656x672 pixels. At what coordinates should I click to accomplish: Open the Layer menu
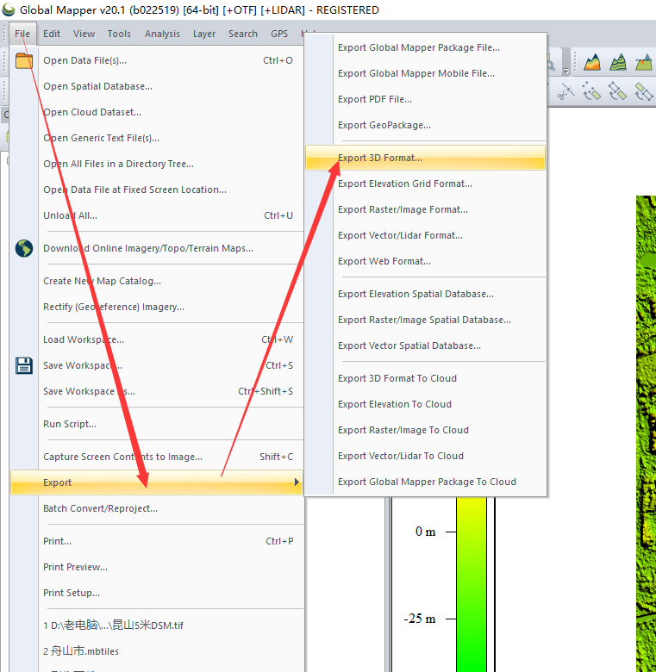tap(204, 34)
